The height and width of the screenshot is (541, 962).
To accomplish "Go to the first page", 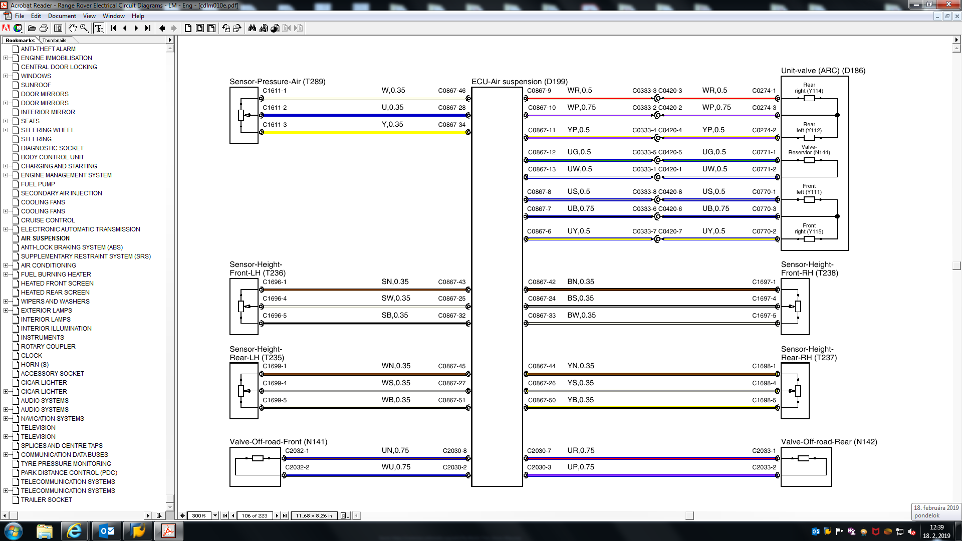I will click(113, 28).
